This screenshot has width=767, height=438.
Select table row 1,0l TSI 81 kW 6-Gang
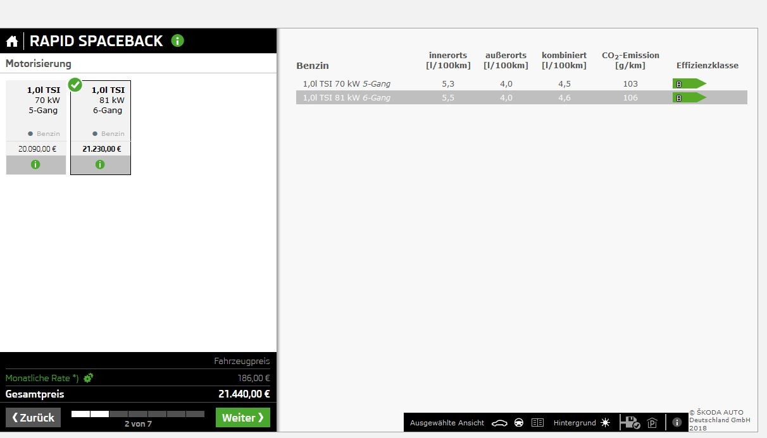tap(521, 97)
